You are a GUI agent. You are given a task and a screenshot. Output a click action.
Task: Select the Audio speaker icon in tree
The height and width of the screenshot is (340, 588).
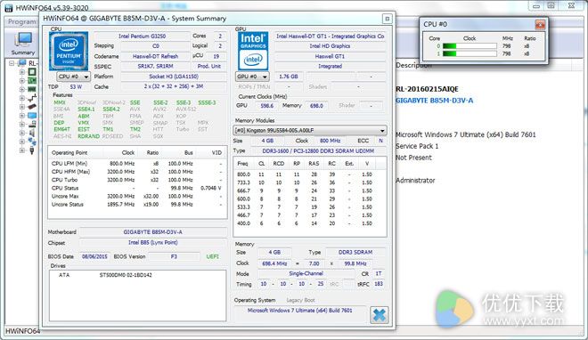[x=32, y=133]
